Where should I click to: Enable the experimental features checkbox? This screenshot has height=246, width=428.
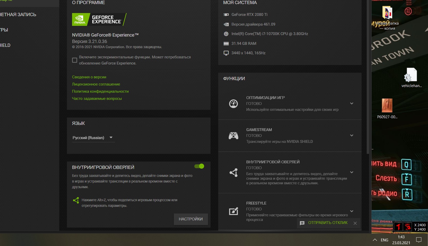pos(75,60)
